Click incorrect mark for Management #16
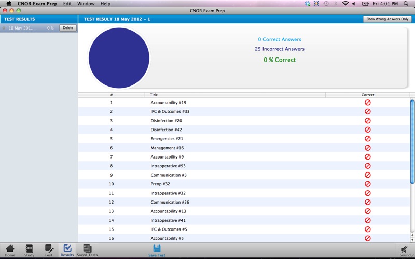The image size is (415, 259). click(x=368, y=148)
